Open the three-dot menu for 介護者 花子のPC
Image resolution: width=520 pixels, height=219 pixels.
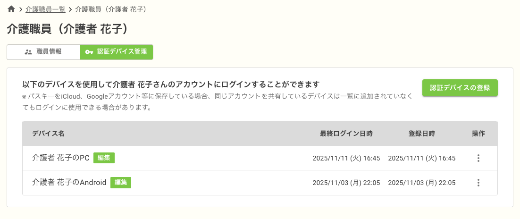coord(478,158)
